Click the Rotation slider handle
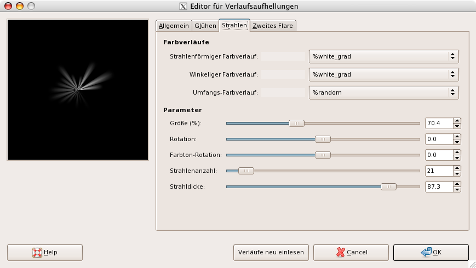This screenshot has width=476, height=268. click(x=323, y=139)
